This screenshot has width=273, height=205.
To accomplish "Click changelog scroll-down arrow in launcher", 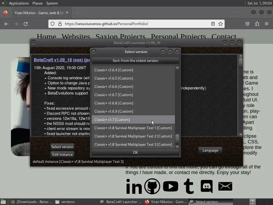I will [241, 134].
